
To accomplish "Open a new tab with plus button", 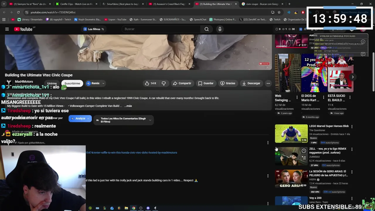I will pos(289,4).
